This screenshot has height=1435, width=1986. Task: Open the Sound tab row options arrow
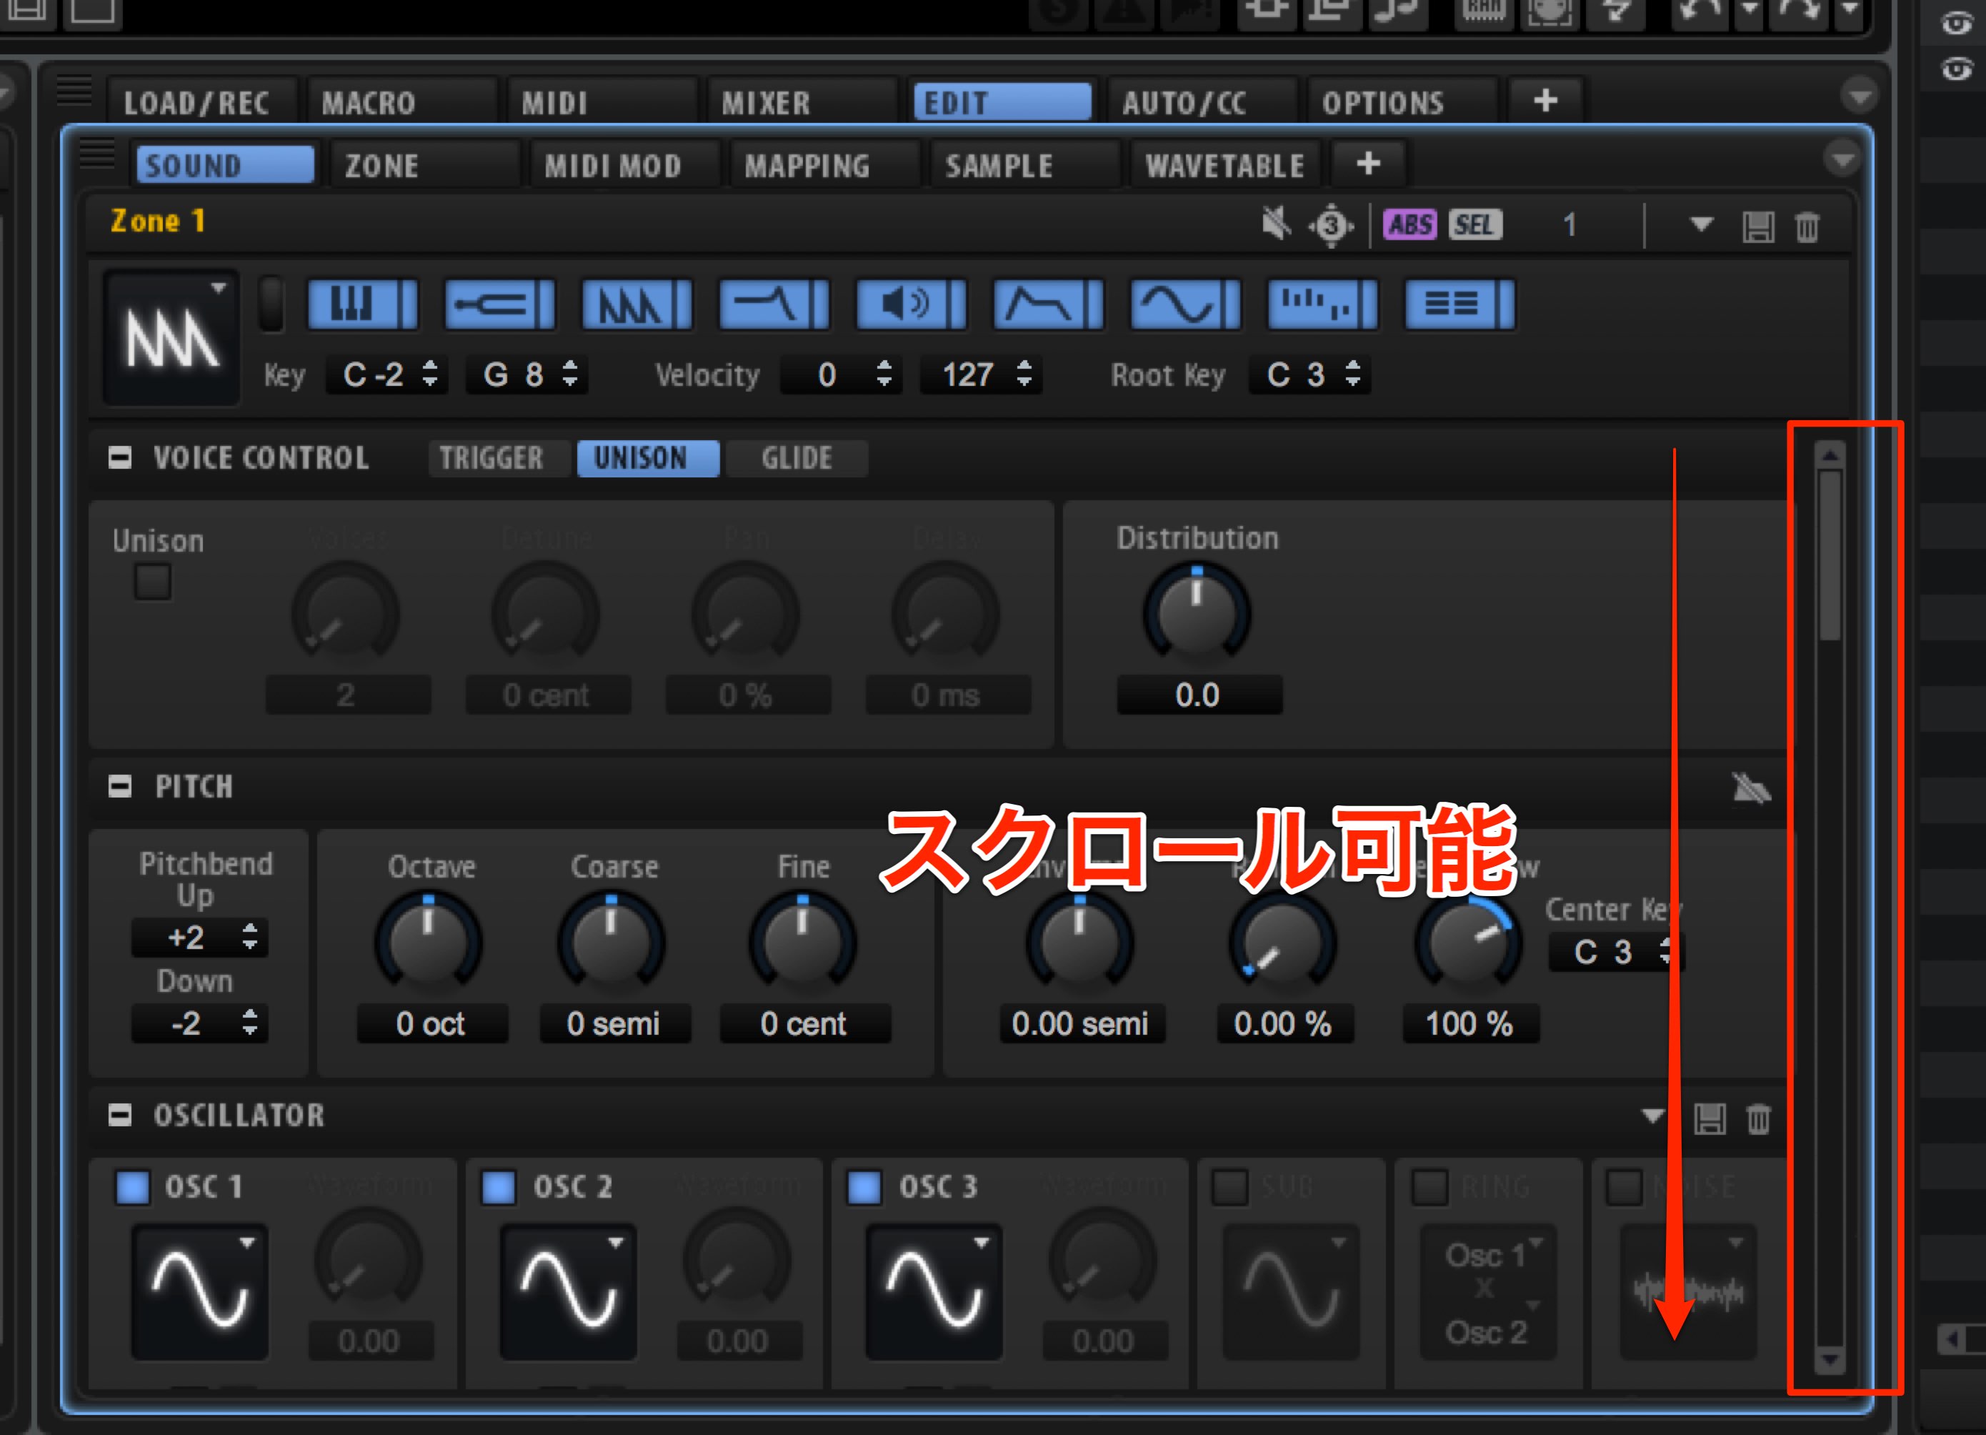click(x=1842, y=159)
